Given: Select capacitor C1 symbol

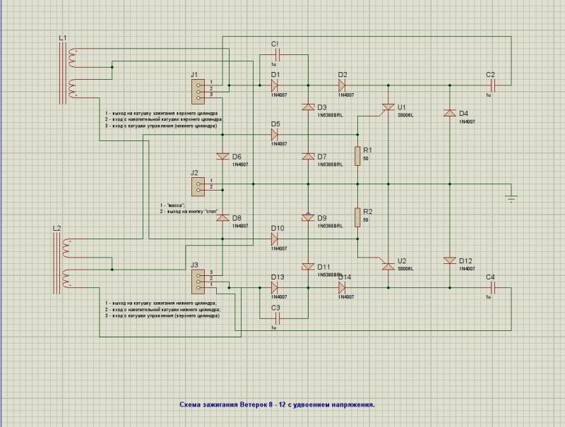Looking at the screenshot, I should 278,54.
